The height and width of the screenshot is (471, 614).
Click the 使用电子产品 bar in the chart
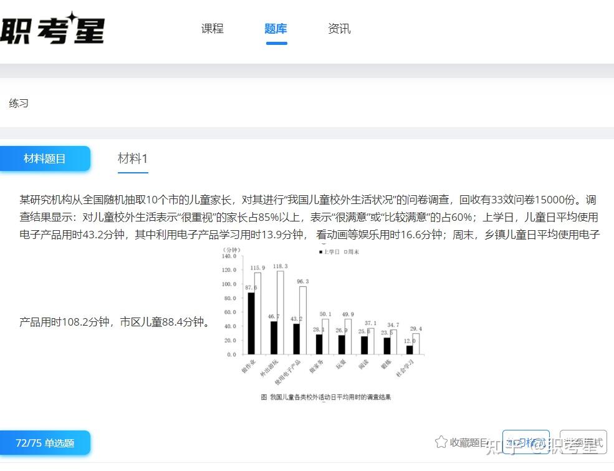click(296, 337)
